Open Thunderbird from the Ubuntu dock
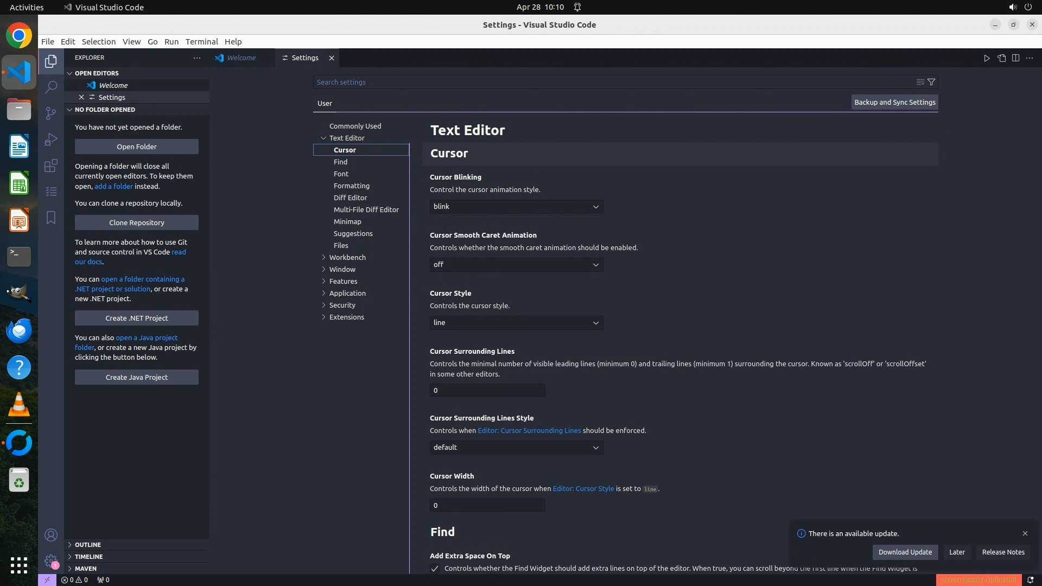This screenshot has width=1042, height=586. (x=19, y=330)
